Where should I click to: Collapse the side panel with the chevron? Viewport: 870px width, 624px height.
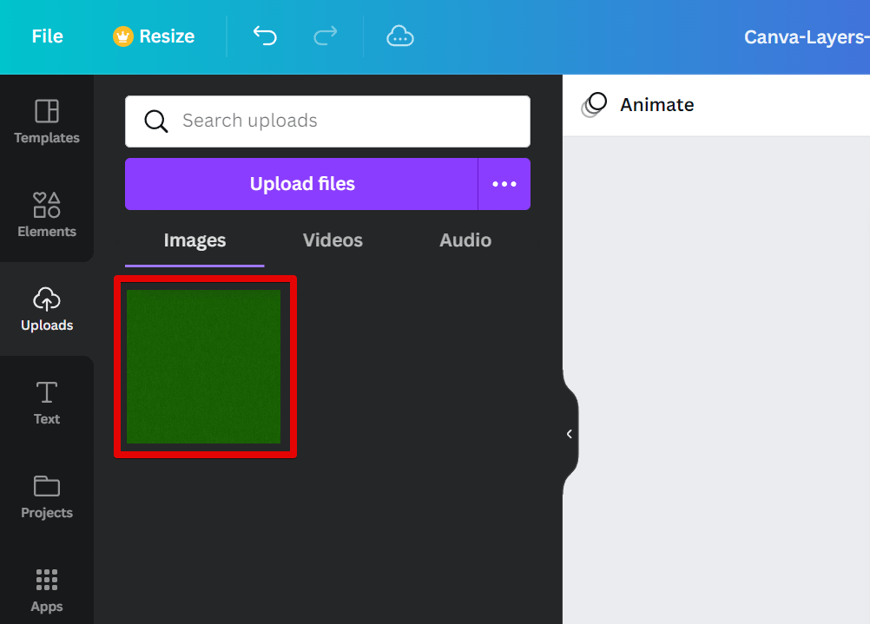pyautogui.click(x=570, y=433)
